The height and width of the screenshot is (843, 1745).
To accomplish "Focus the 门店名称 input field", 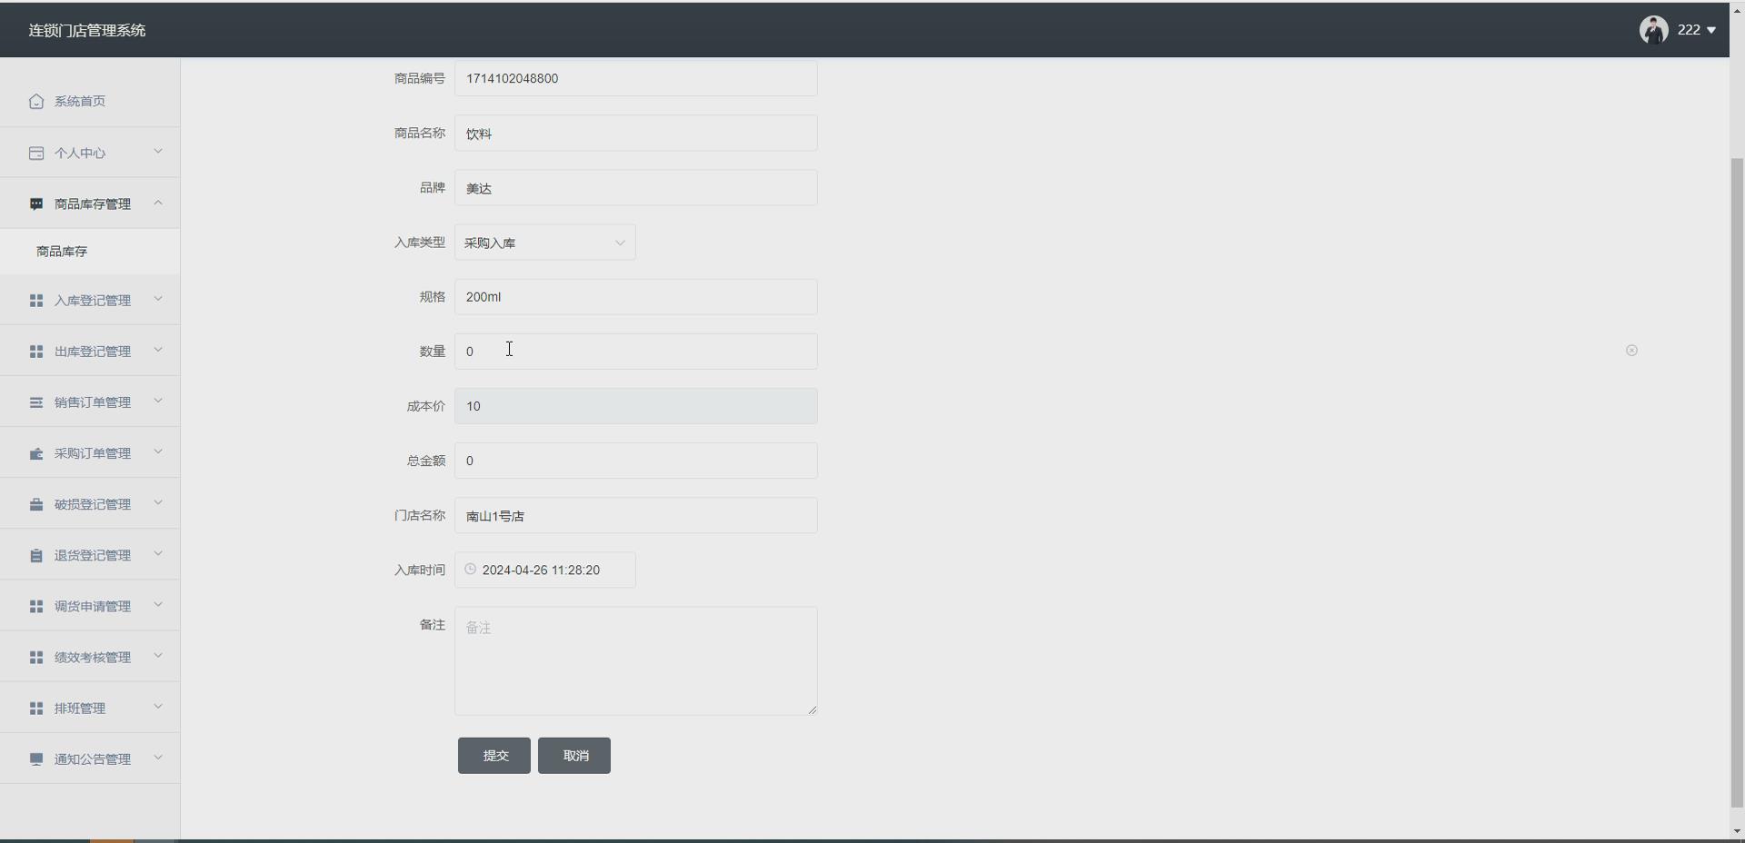I will 636,515.
